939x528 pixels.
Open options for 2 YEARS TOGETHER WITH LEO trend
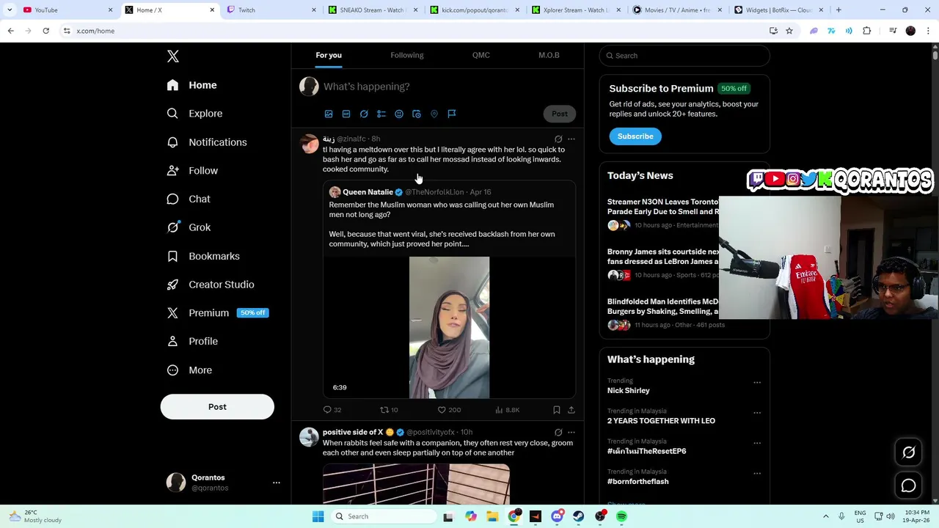coord(757,412)
